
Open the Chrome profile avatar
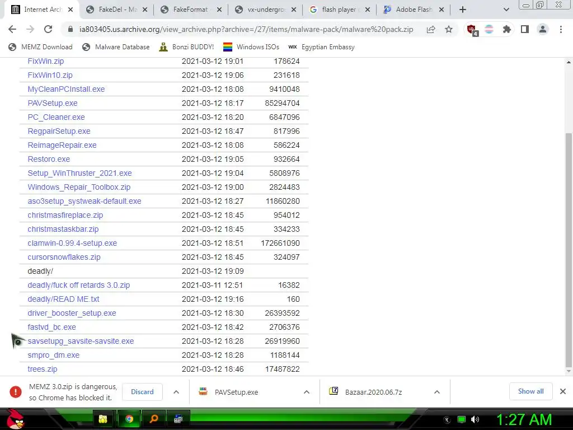[543, 29]
